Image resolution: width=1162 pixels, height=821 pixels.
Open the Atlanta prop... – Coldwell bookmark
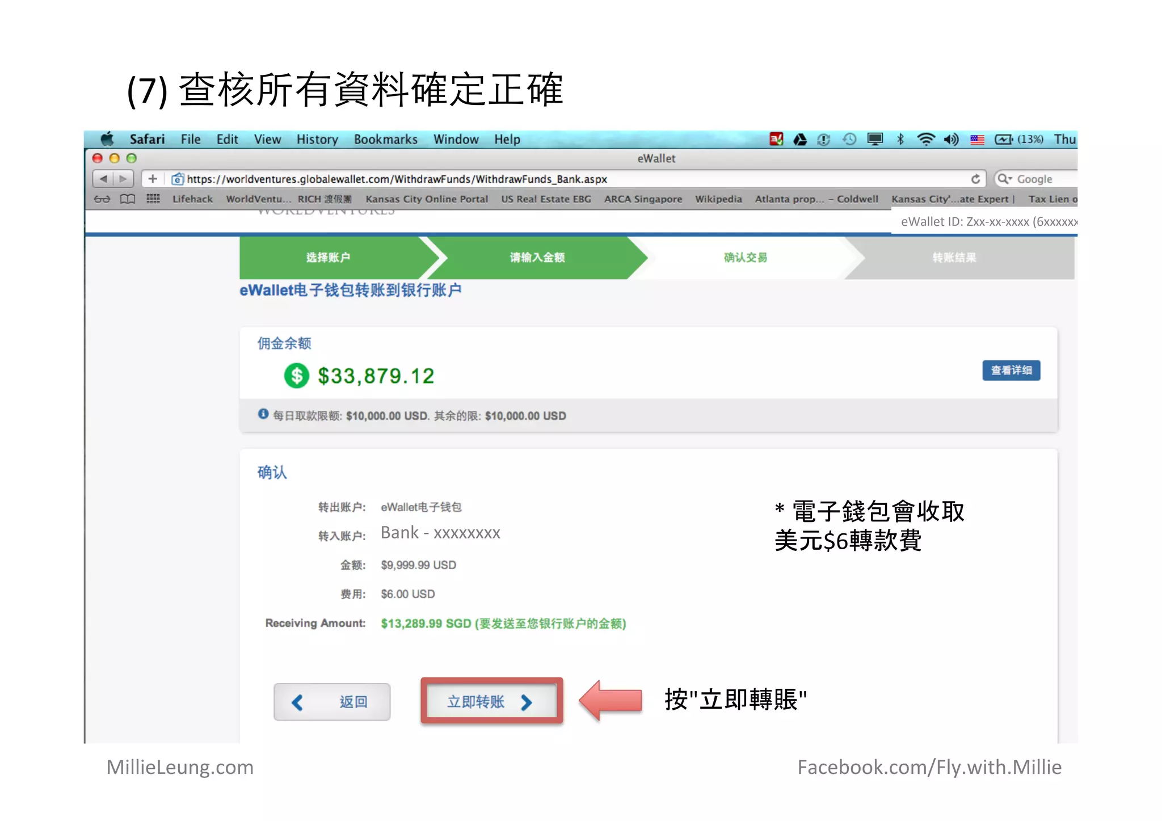pos(816,199)
